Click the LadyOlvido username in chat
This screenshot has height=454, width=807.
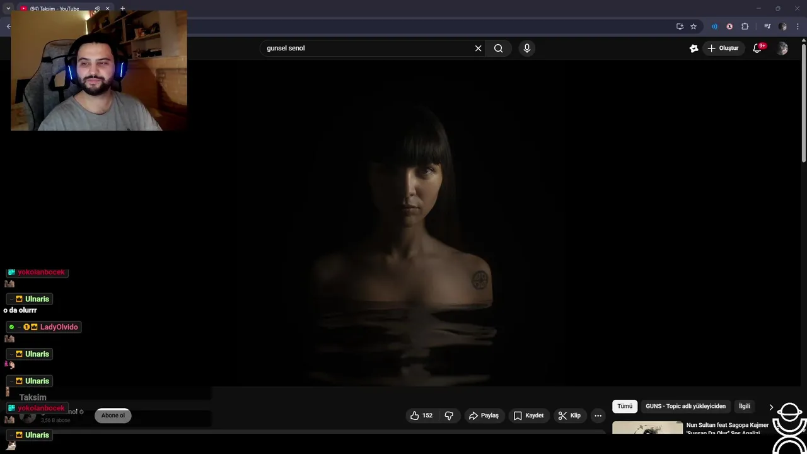click(x=59, y=327)
